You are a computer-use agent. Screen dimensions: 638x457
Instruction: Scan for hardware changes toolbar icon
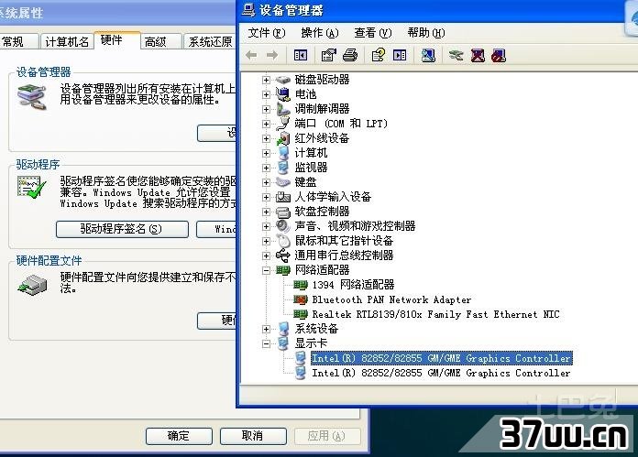(428, 55)
